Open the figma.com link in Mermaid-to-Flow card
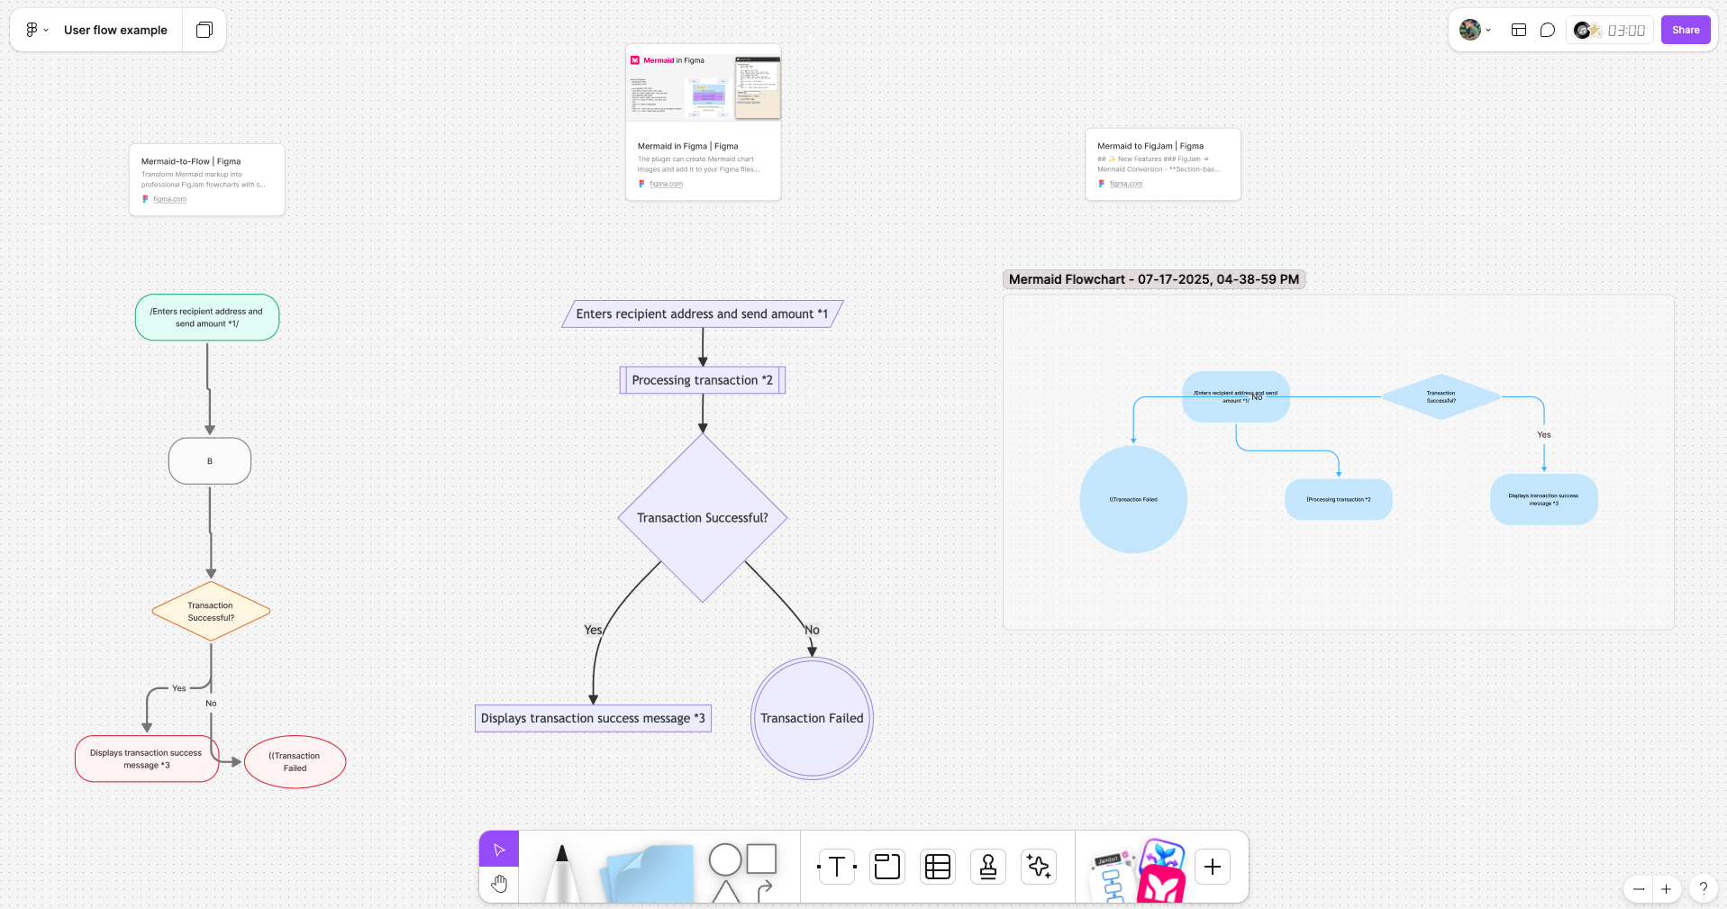 [169, 199]
